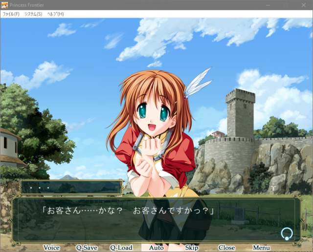Quick load with Q-Load button

tap(121, 248)
